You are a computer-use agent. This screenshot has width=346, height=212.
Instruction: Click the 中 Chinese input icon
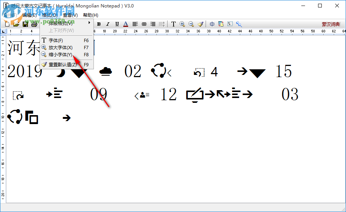tap(212, 24)
